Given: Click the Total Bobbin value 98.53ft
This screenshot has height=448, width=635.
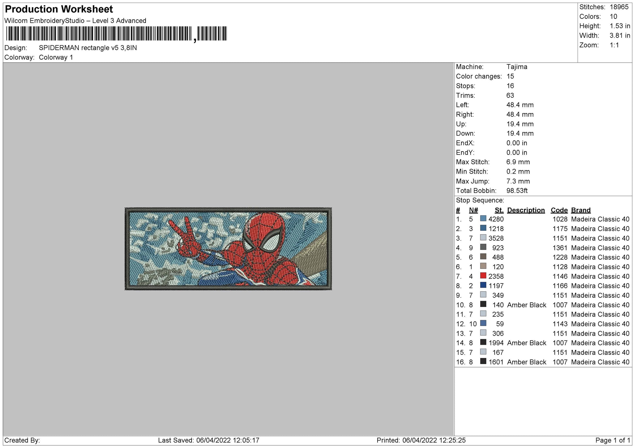Looking at the screenshot, I should 517,191.
